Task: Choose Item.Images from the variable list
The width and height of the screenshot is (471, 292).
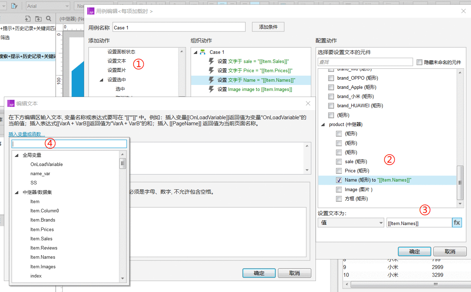Action: 43,267
